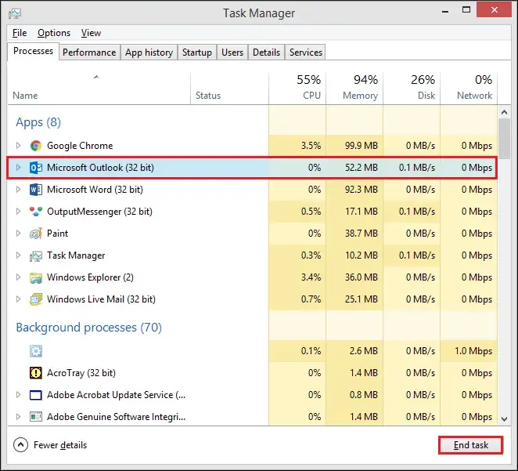This screenshot has width=518, height=471.
Task: Open the File menu
Action: 20,33
